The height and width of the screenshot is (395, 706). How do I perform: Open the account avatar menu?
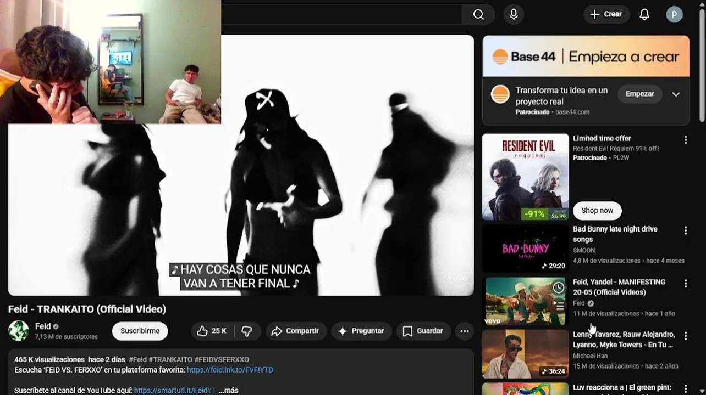click(x=674, y=14)
